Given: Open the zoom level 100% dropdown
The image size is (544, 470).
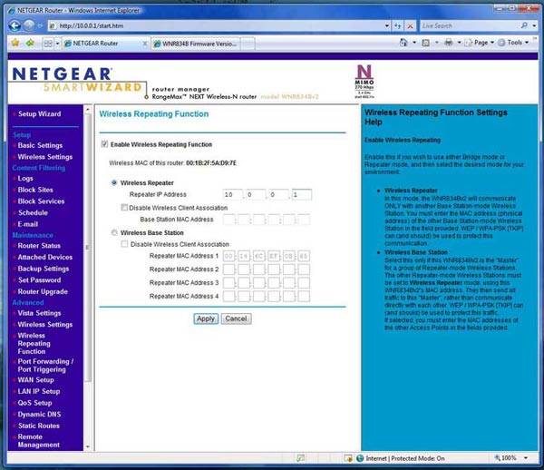Looking at the screenshot, I should coord(526,458).
